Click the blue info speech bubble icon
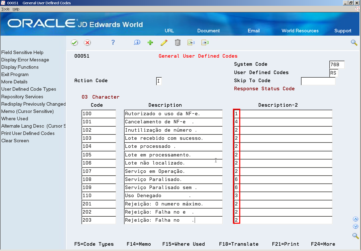 tap(137, 42)
